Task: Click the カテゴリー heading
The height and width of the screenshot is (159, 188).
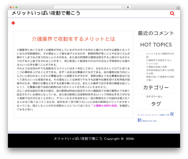Action: [156, 88]
